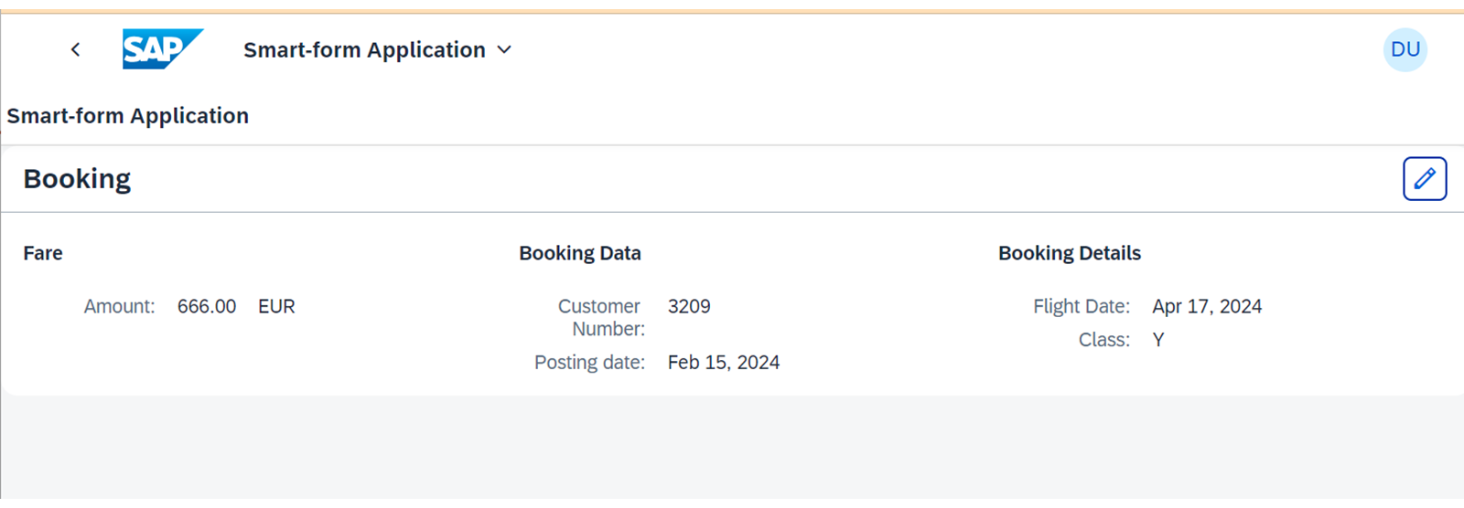Click the Smart-form Application shell title
Image resolution: width=1464 pixels, height=508 pixels.
(364, 50)
